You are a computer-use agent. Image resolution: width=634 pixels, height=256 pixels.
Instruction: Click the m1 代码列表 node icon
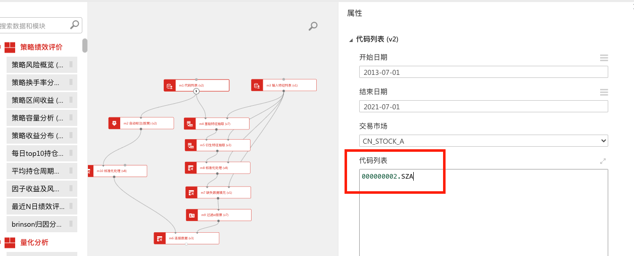(x=170, y=86)
